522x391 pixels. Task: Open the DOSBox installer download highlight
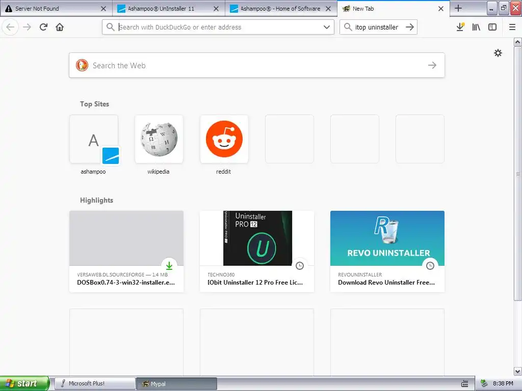point(126,252)
